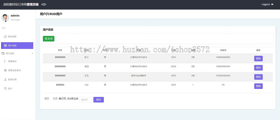The image size is (280, 120).
Task: Click the 零售教材 list icon
Action: tap(5, 61)
